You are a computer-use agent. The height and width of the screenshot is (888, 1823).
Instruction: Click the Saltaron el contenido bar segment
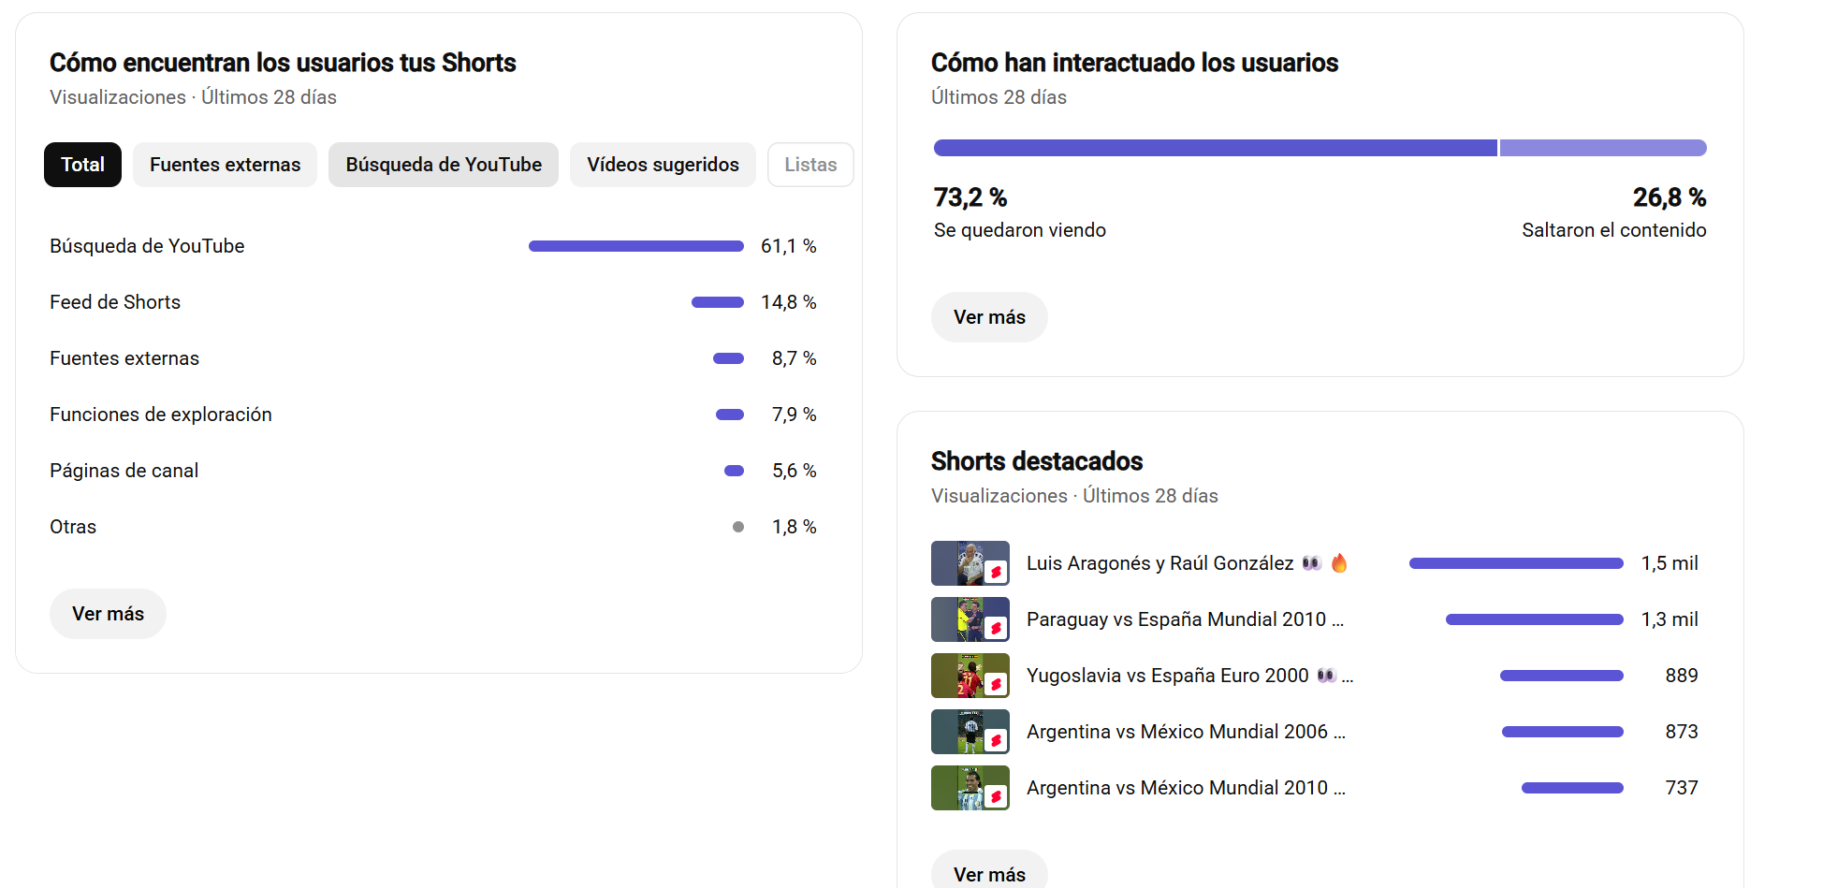[1603, 148]
